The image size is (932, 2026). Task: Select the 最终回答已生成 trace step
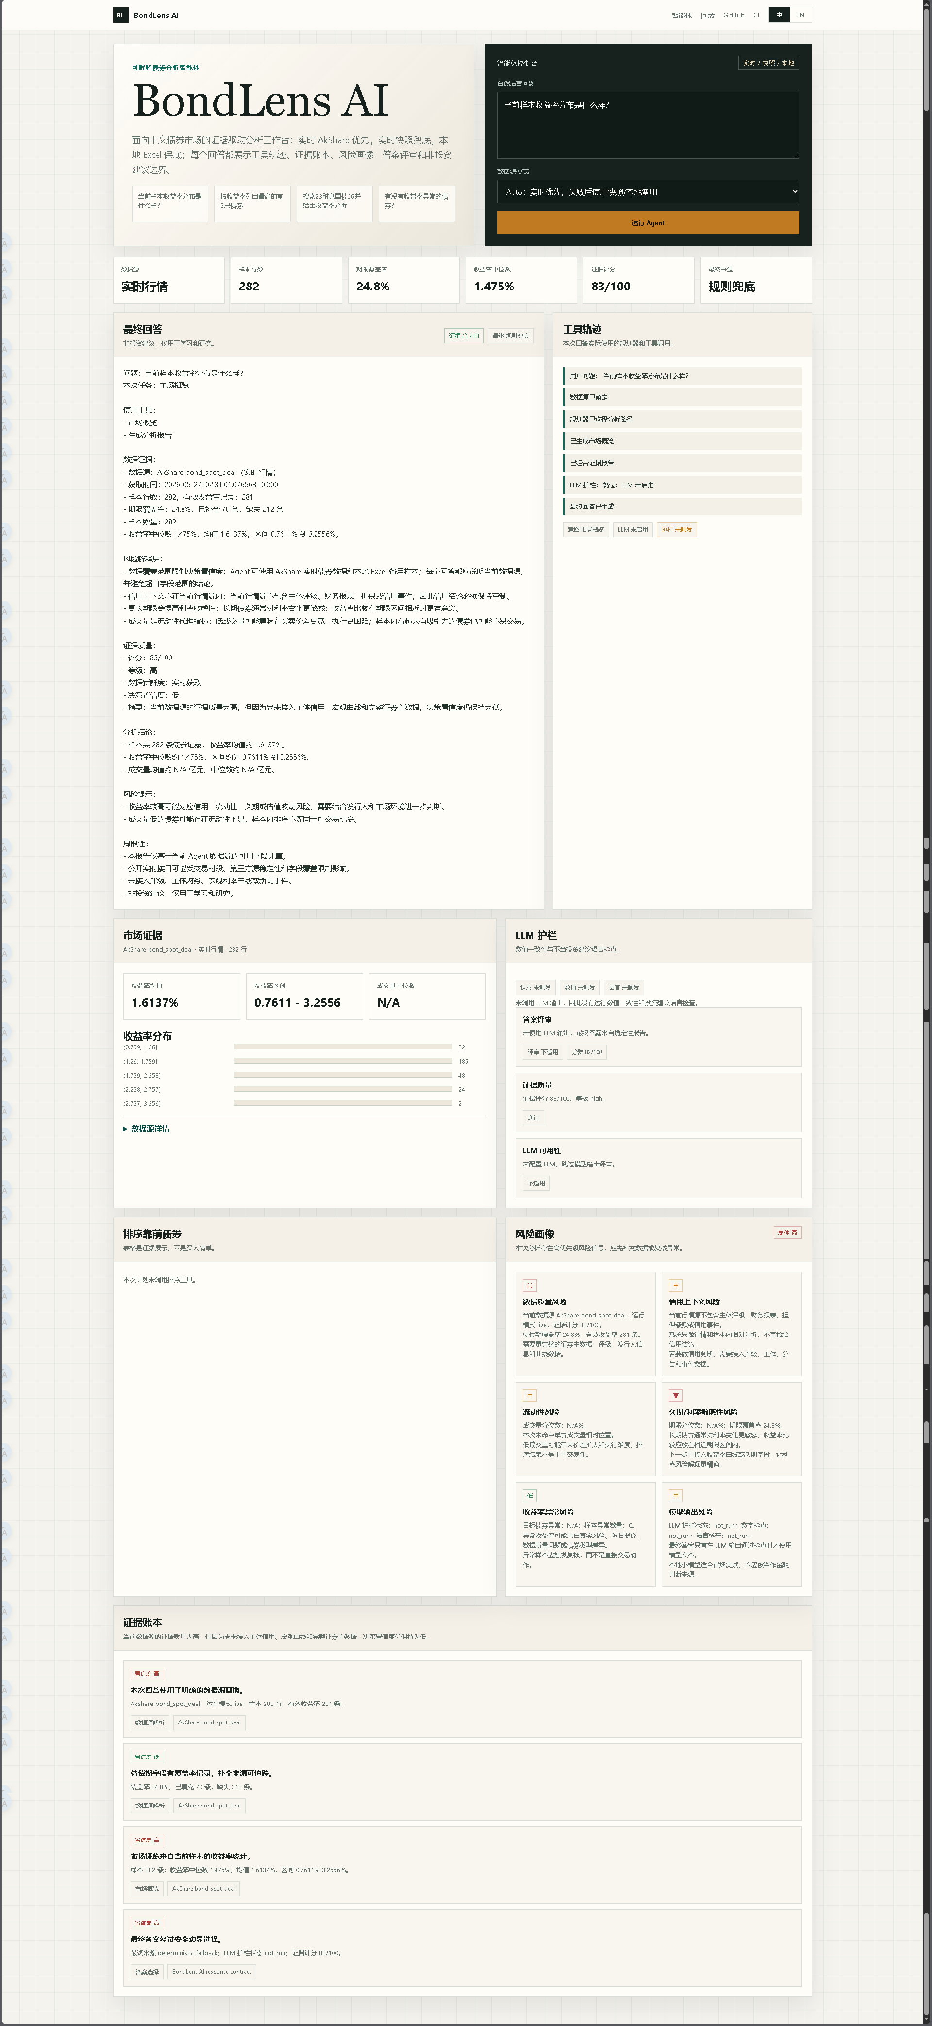click(682, 506)
